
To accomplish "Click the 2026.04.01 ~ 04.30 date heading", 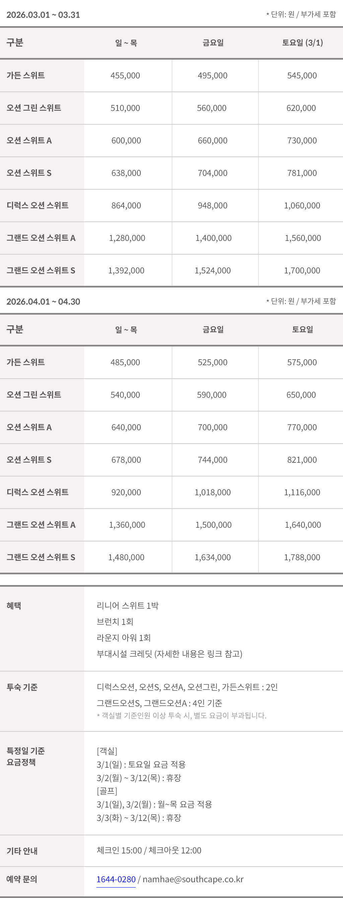I will tap(43, 302).
